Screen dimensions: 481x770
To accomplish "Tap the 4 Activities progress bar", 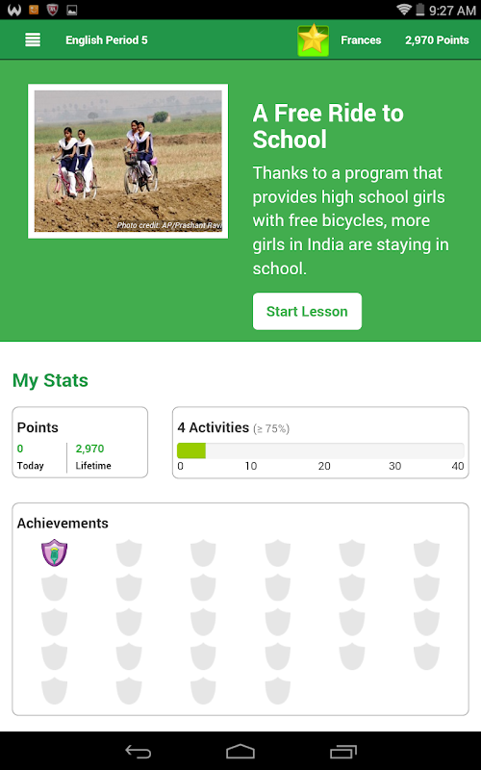I will (x=320, y=450).
